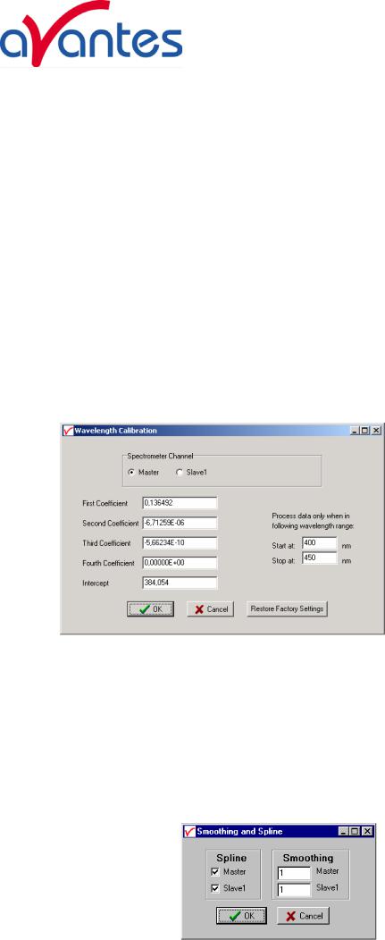Click the 'Smoothing' group heading
The height and width of the screenshot is (940, 385).
[308, 858]
